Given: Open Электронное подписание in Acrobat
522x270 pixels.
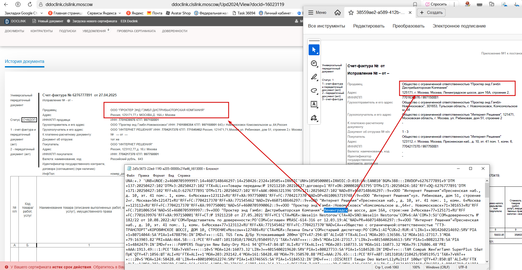Looking at the screenshot, I should 459,26.
